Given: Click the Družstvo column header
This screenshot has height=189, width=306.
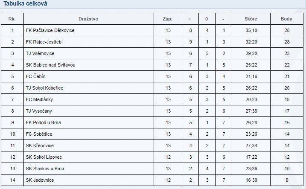Looking at the screenshot, I should coord(88,19).
